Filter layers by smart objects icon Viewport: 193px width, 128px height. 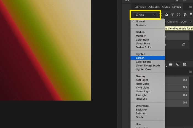pyautogui.click(x=185, y=15)
